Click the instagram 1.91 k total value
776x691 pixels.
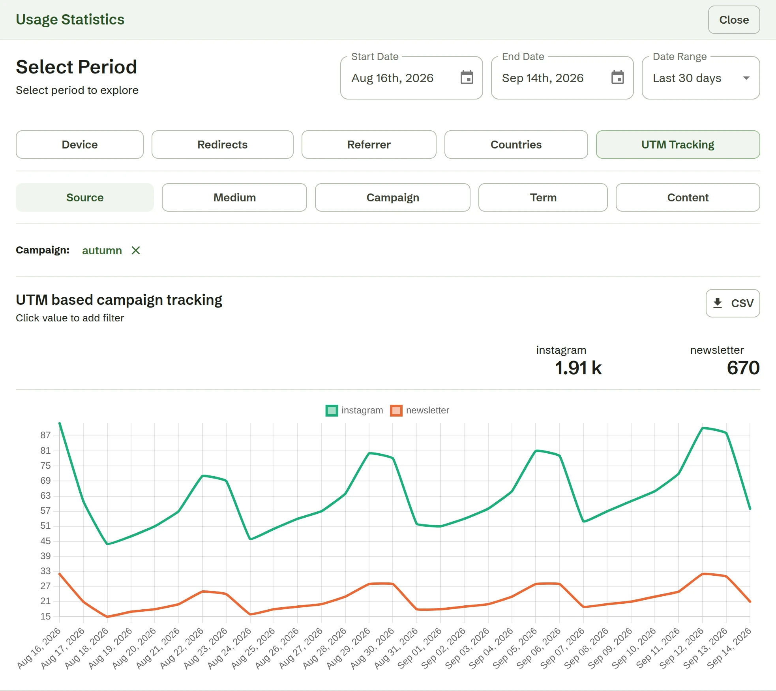578,368
